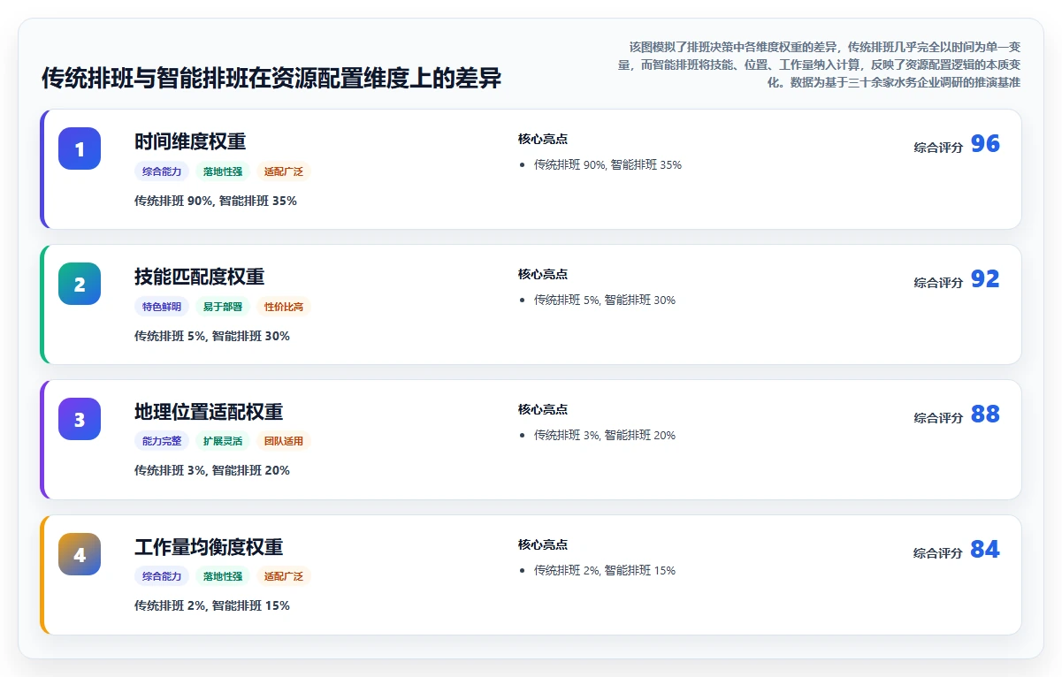Click 综合评分 label beside score 84

938,553
